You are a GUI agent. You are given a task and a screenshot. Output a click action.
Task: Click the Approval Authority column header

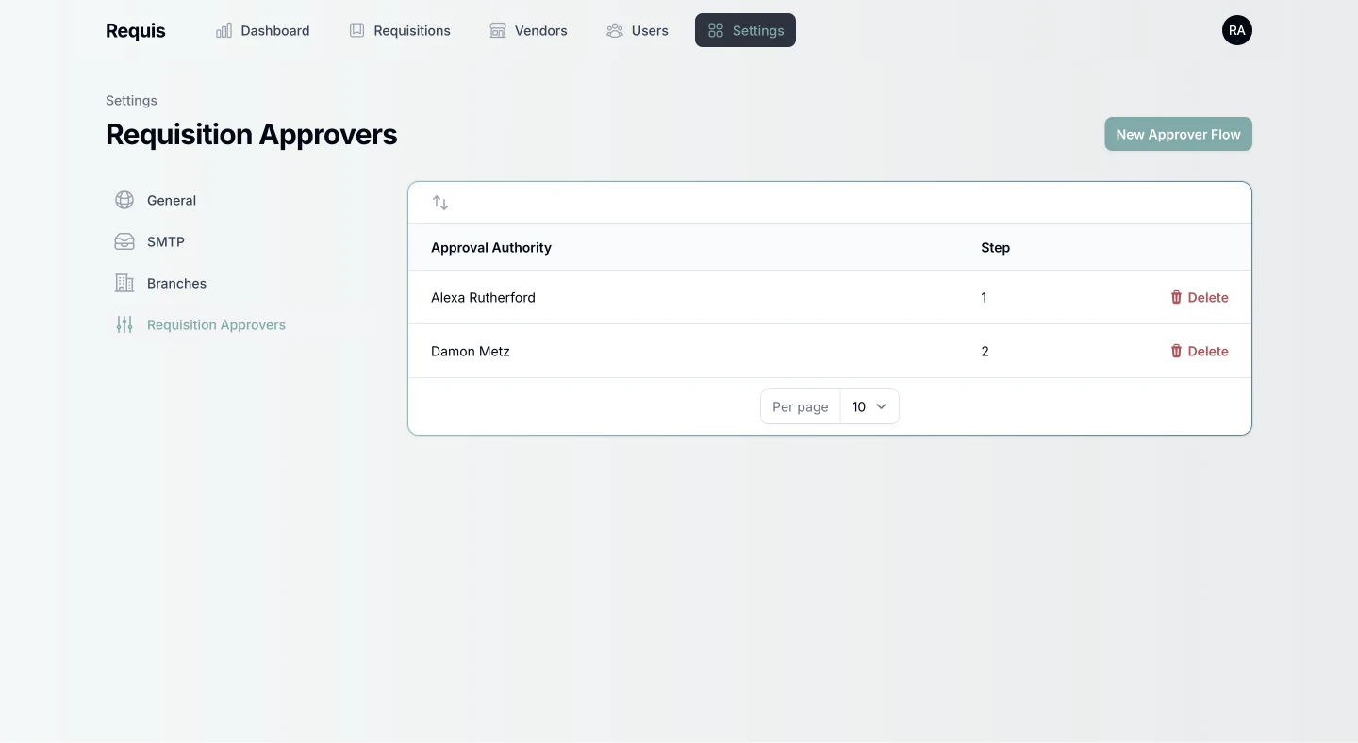(491, 247)
